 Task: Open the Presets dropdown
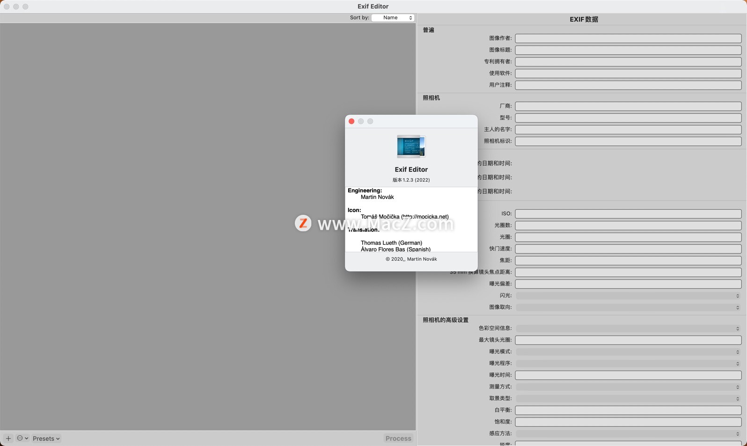(46, 439)
